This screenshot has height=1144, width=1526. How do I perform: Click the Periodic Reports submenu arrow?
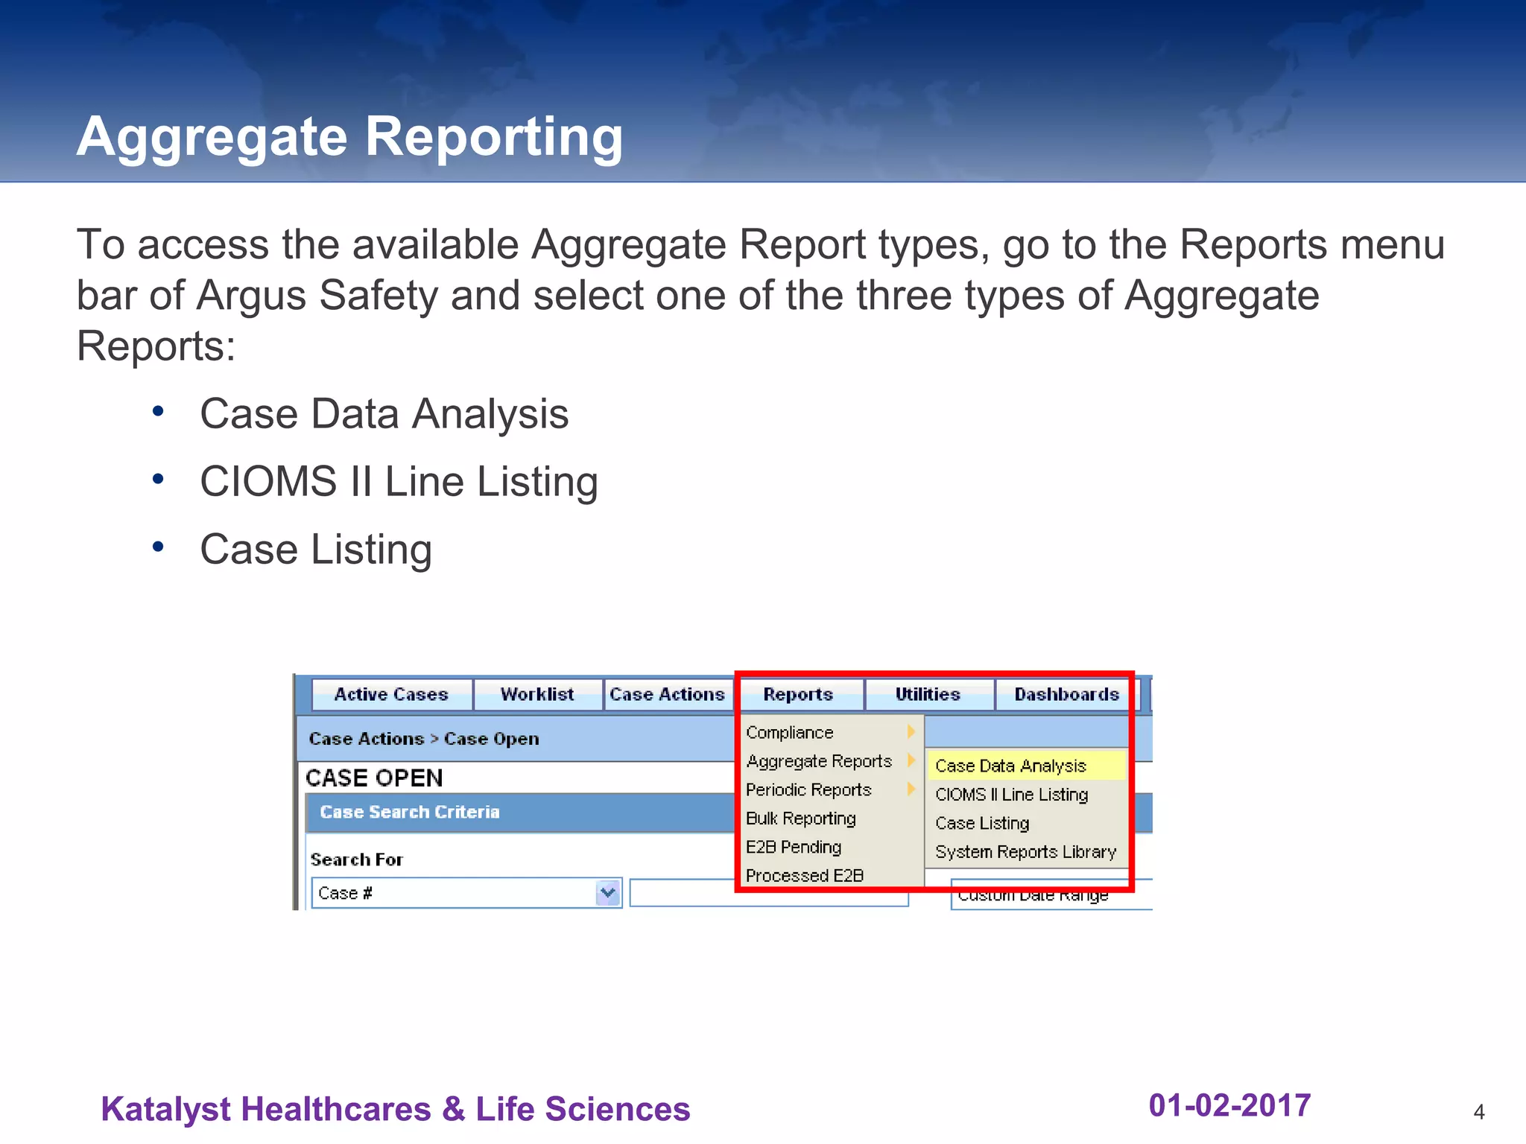pos(911,789)
